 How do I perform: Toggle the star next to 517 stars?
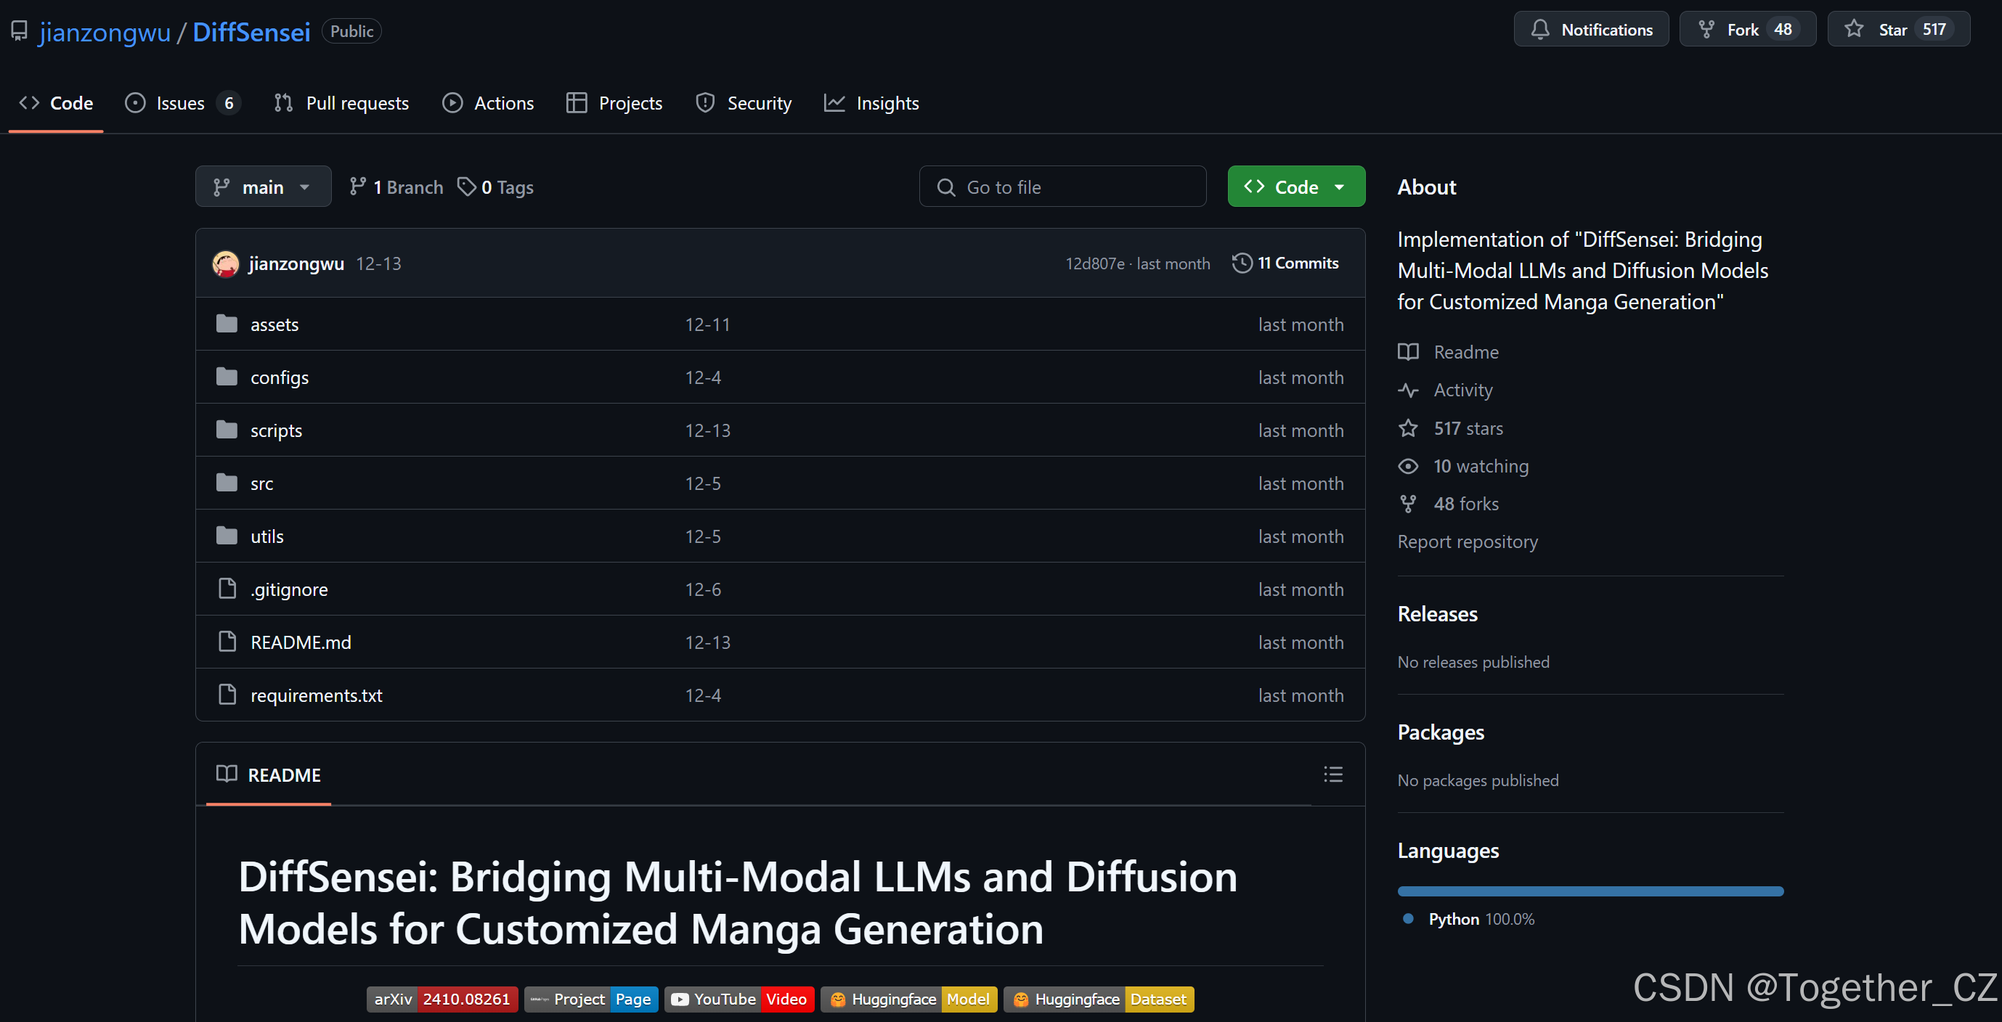tap(1408, 428)
